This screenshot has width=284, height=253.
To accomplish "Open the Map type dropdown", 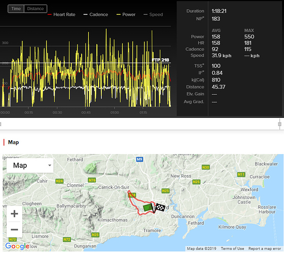I will [x=30, y=165].
